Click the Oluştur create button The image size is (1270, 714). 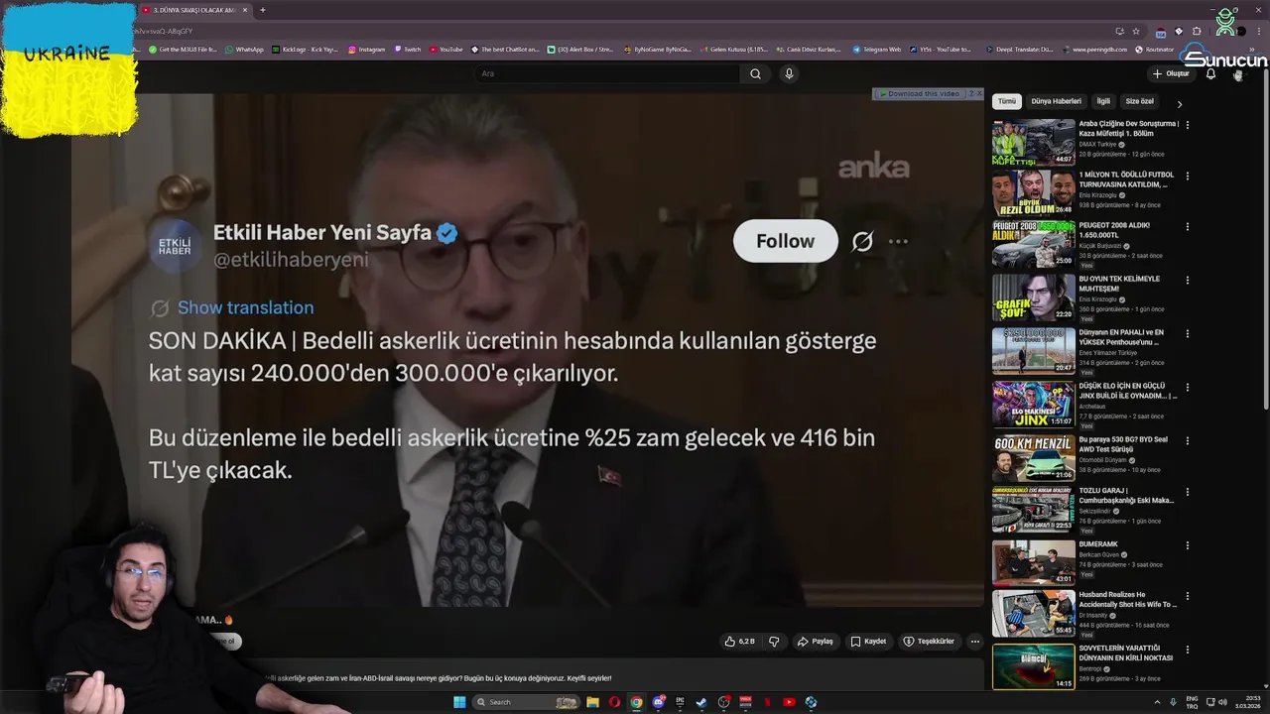pos(1171,73)
